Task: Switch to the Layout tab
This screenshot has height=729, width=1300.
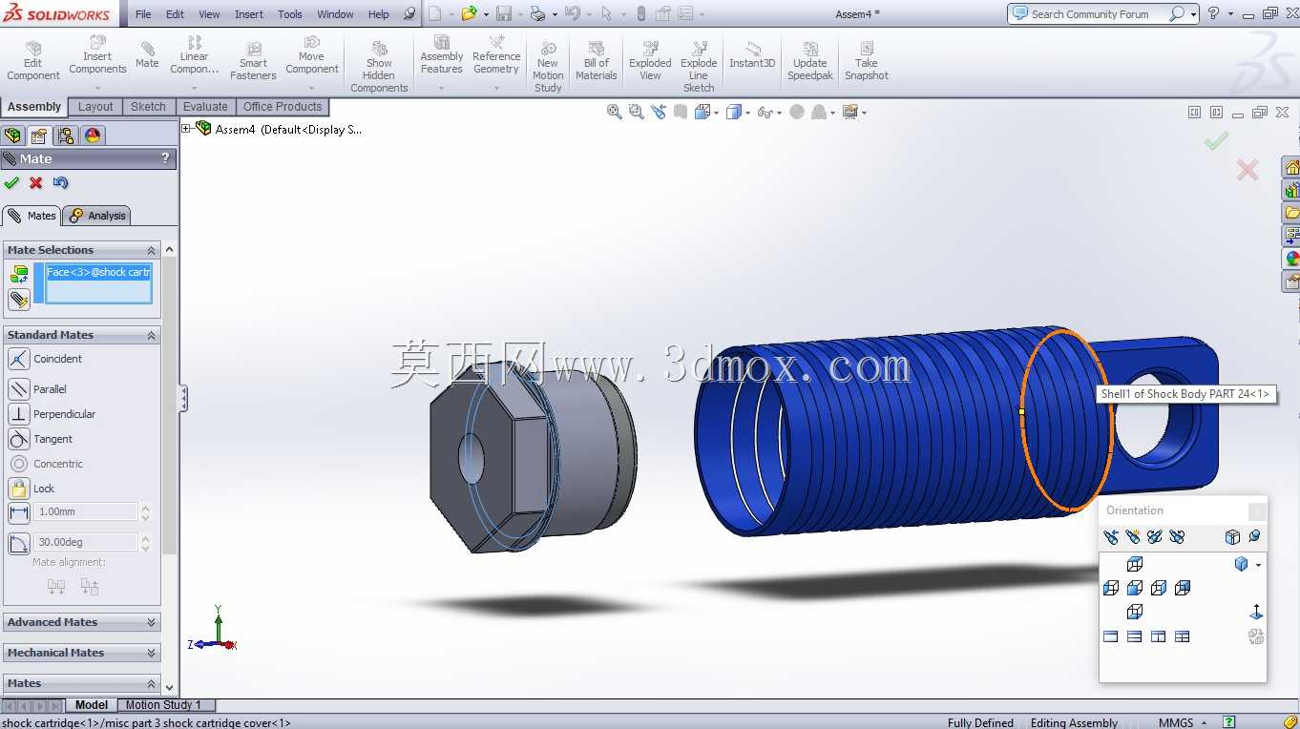Action: (95, 107)
